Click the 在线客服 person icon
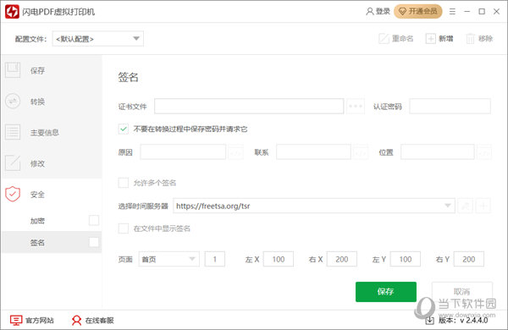The width and height of the screenshot is (508, 330). [x=76, y=321]
